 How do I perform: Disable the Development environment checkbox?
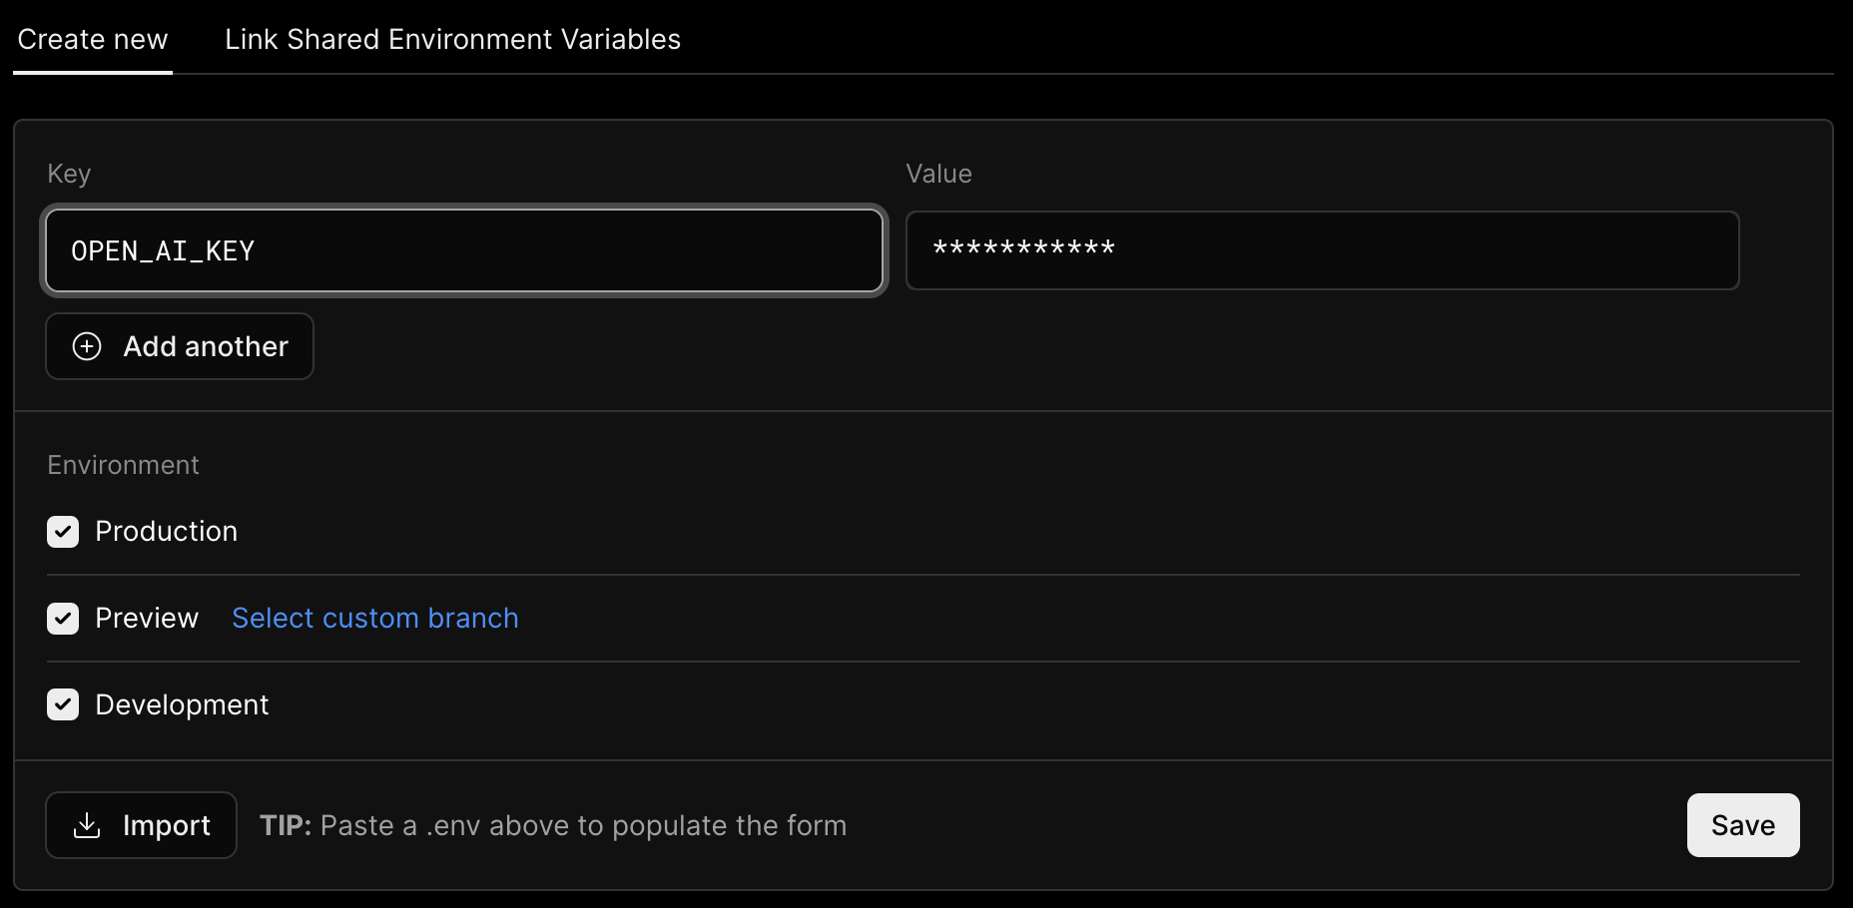63,705
